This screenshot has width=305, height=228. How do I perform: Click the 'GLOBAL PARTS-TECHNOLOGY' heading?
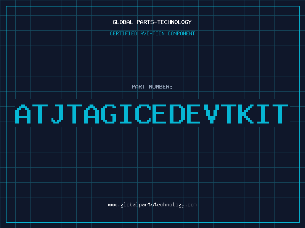pyautogui.click(x=152, y=22)
